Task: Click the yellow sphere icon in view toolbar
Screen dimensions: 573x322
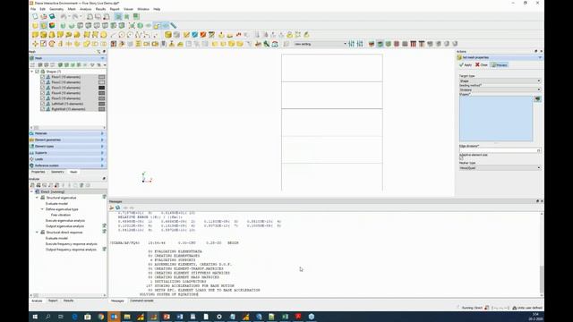Action: click(35, 26)
